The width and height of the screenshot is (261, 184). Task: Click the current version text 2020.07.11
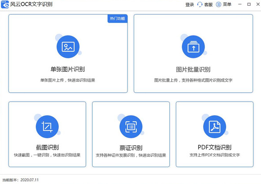point(29,180)
